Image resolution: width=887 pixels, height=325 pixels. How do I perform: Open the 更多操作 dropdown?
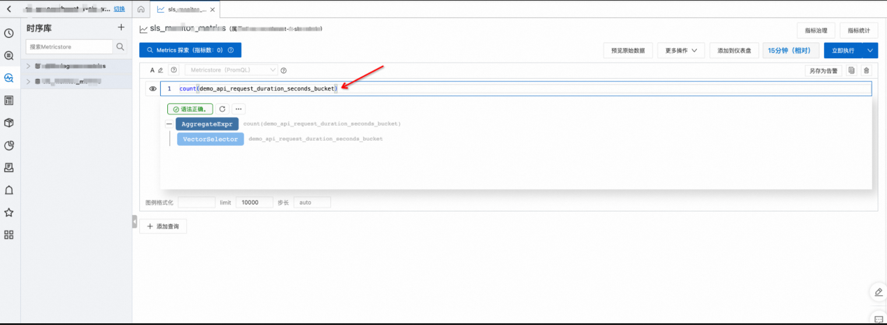pos(681,51)
